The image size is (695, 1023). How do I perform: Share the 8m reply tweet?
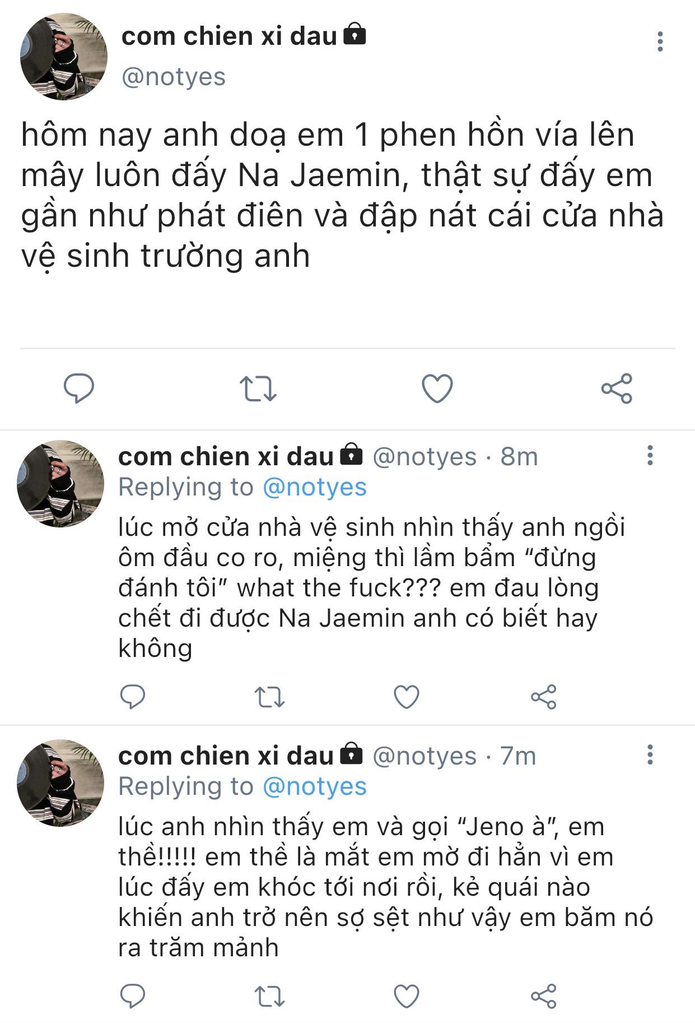point(543,697)
